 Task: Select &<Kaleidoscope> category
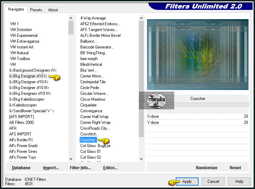23,105
